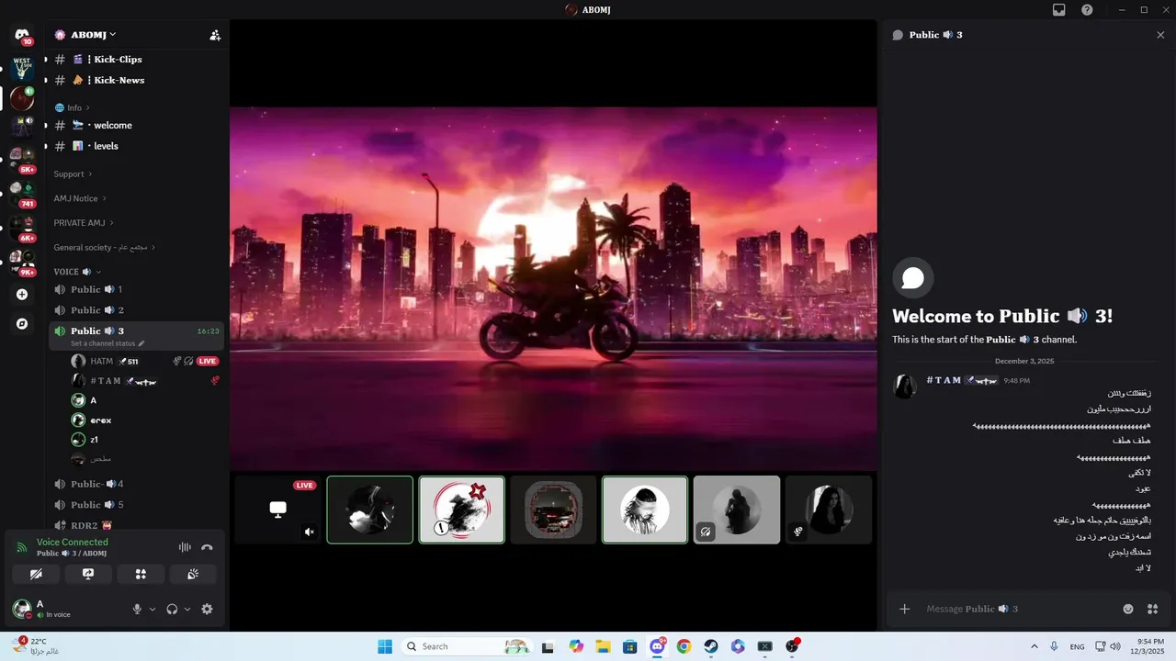Open attachment plus button in chat

(905, 609)
